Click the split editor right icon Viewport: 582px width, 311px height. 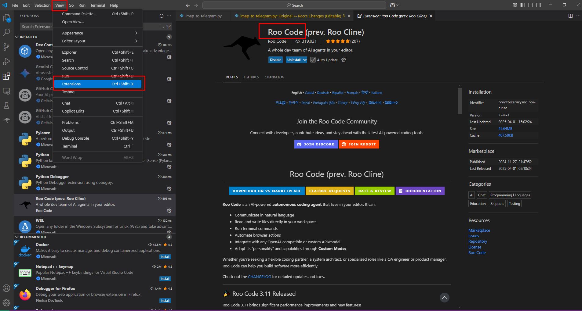[570, 16]
